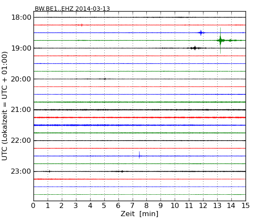Select the 18:00 time axis label
The width and height of the screenshot is (279, 223).
(21, 18)
